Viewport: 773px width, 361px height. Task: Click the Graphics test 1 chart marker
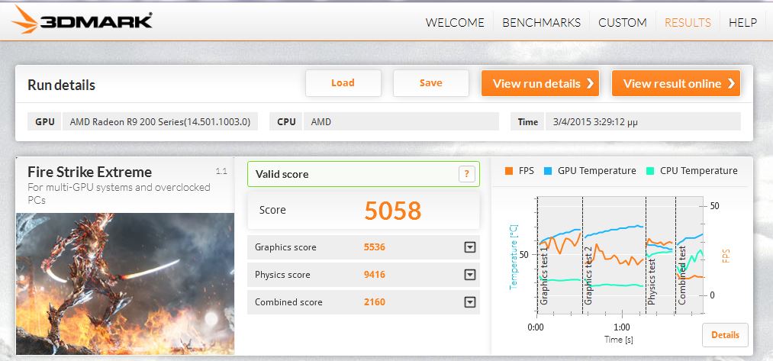(545, 276)
